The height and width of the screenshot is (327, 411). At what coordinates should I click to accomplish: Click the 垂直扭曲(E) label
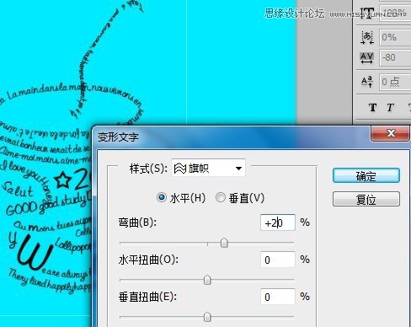(147, 297)
